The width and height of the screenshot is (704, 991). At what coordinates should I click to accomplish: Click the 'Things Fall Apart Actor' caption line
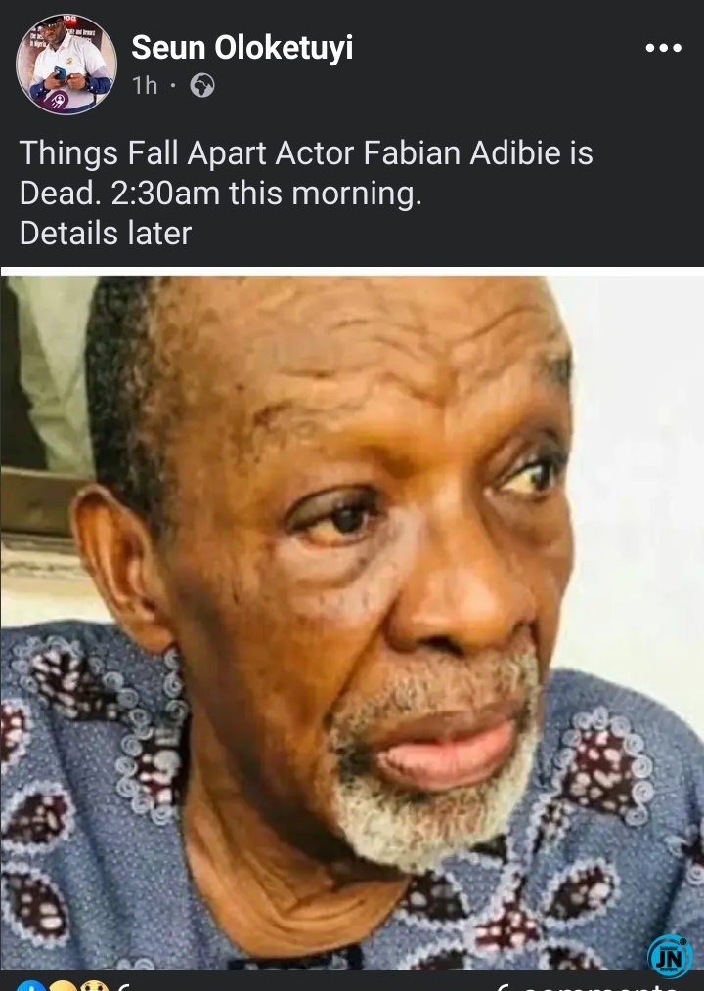[306, 152]
